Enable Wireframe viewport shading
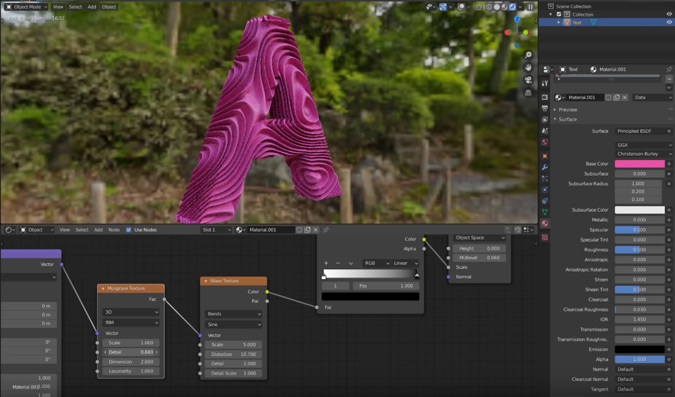The height and width of the screenshot is (397, 675). pyautogui.click(x=489, y=7)
